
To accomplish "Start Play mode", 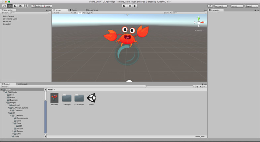I will 124,6.
